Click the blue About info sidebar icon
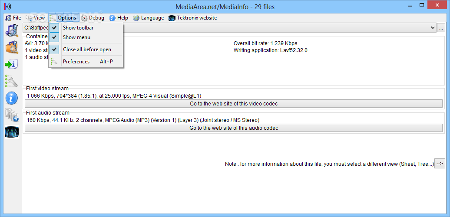The width and height of the screenshot is (450, 217). click(x=12, y=98)
